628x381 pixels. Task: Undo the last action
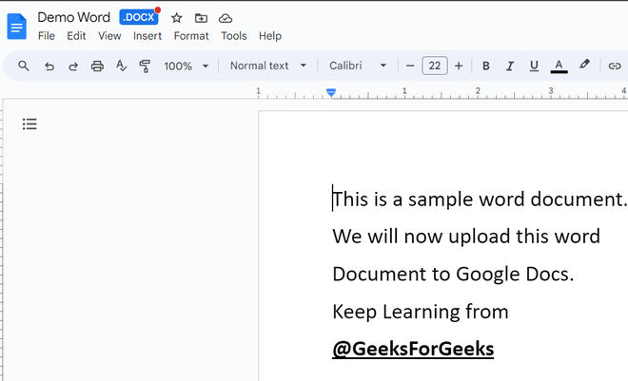[x=49, y=66]
